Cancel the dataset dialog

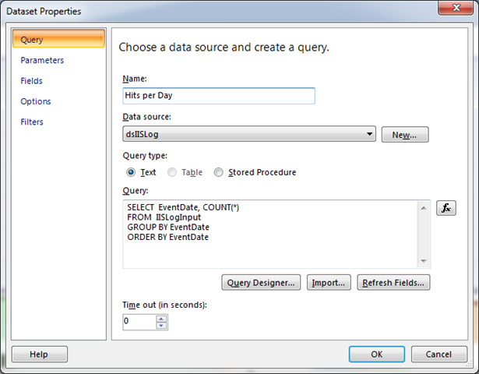pyautogui.click(x=439, y=355)
